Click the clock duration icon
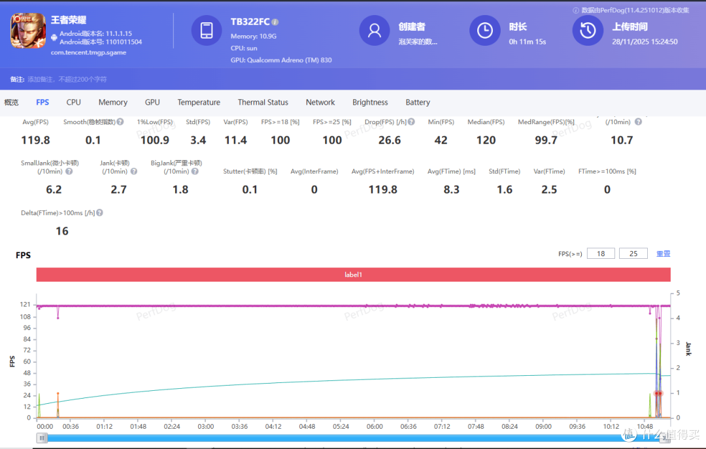This screenshot has height=449, width=706. pos(485,30)
